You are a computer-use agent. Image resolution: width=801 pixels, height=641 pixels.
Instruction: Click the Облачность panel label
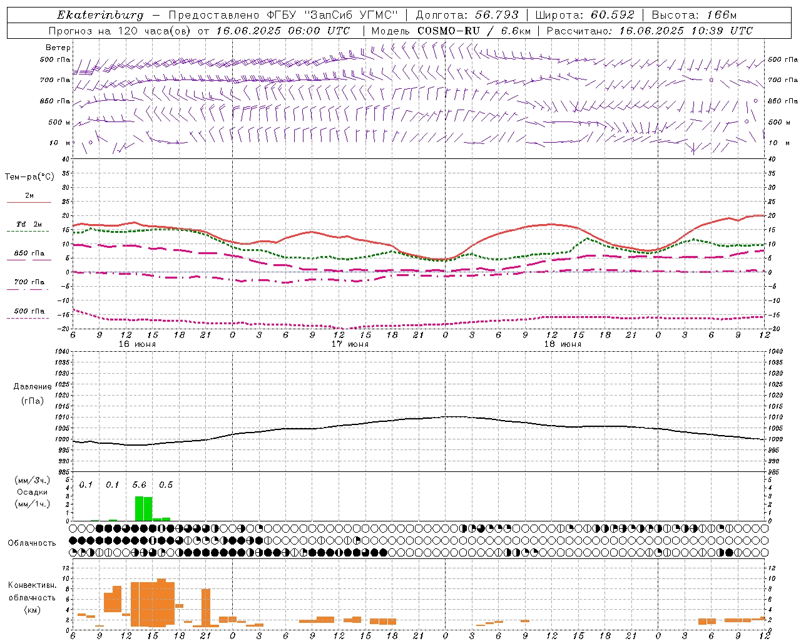tap(32, 543)
